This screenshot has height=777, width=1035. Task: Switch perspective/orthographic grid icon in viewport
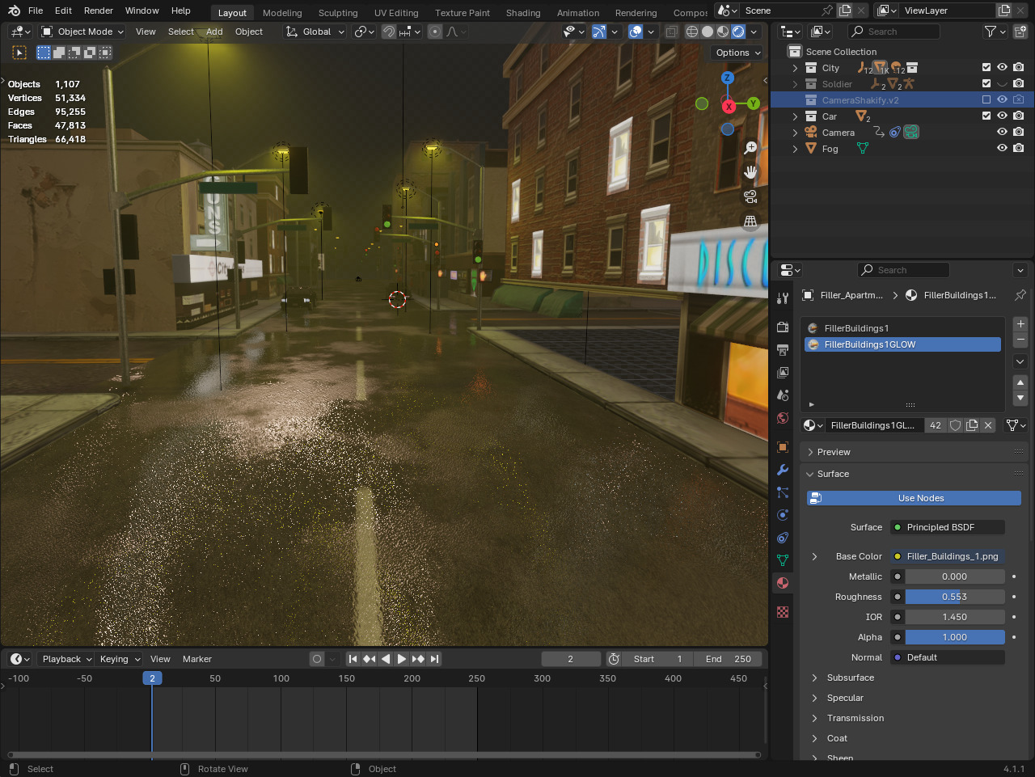(x=750, y=221)
